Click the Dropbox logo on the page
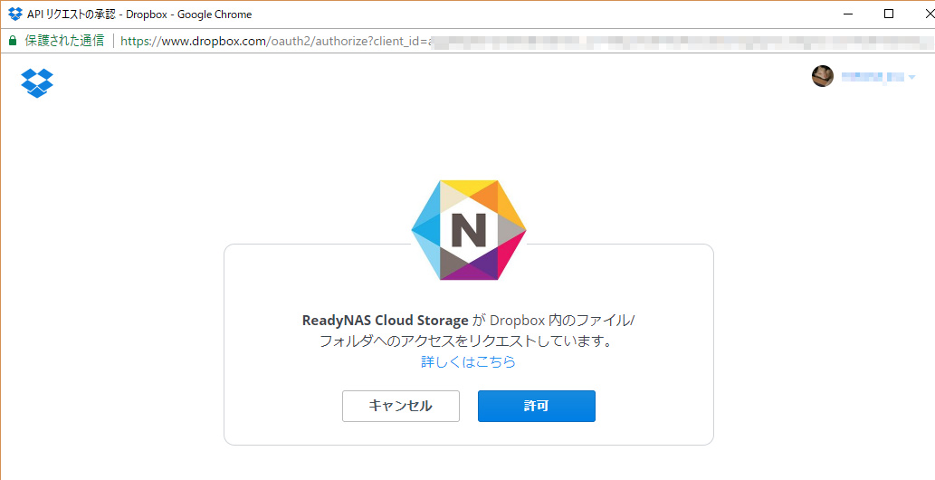Viewport: 935px width, 480px height. click(x=37, y=82)
